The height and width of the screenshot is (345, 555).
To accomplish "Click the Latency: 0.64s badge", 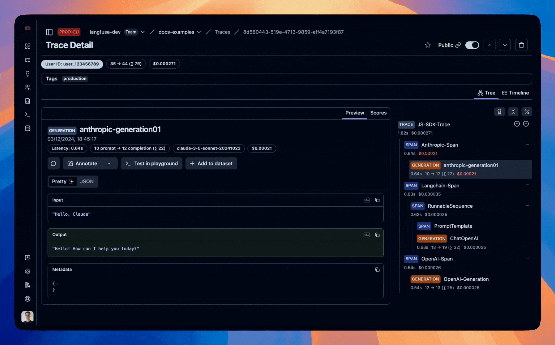I will (x=67, y=148).
